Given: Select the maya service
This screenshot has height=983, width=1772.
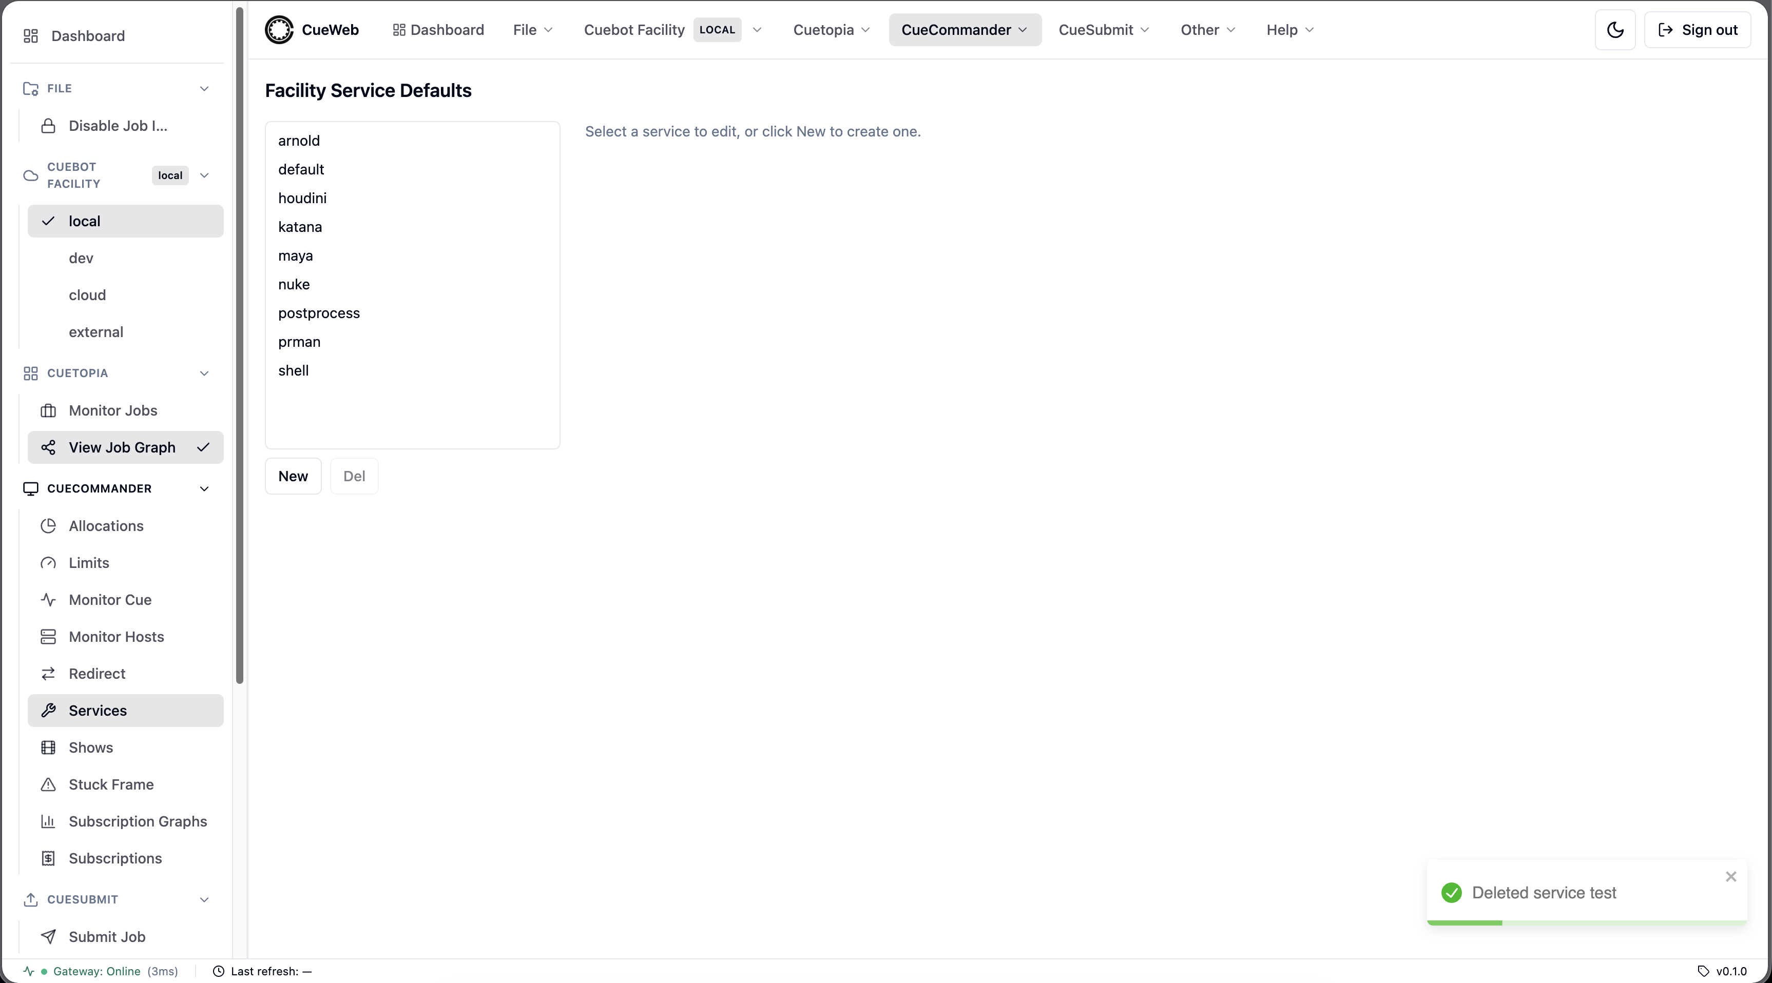Looking at the screenshot, I should coord(412,255).
